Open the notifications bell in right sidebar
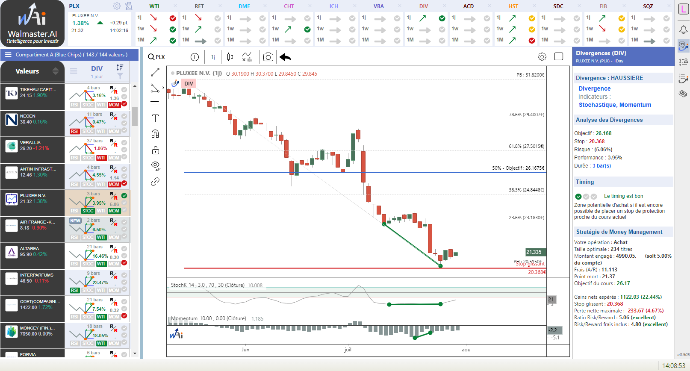 pyautogui.click(x=683, y=29)
